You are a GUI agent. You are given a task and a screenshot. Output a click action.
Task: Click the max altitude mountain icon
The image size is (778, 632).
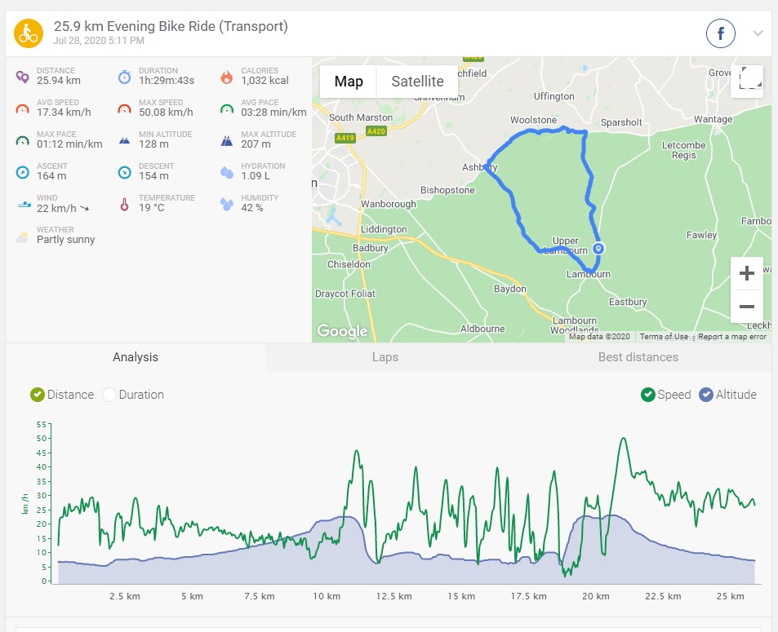pyautogui.click(x=226, y=140)
